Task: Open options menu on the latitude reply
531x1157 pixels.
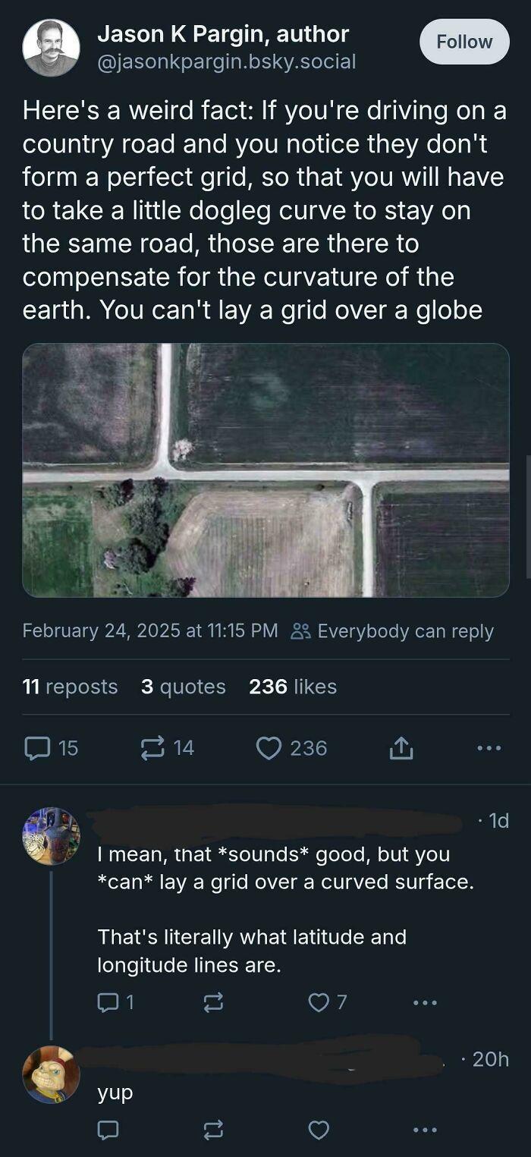Action: coord(425,1001)
